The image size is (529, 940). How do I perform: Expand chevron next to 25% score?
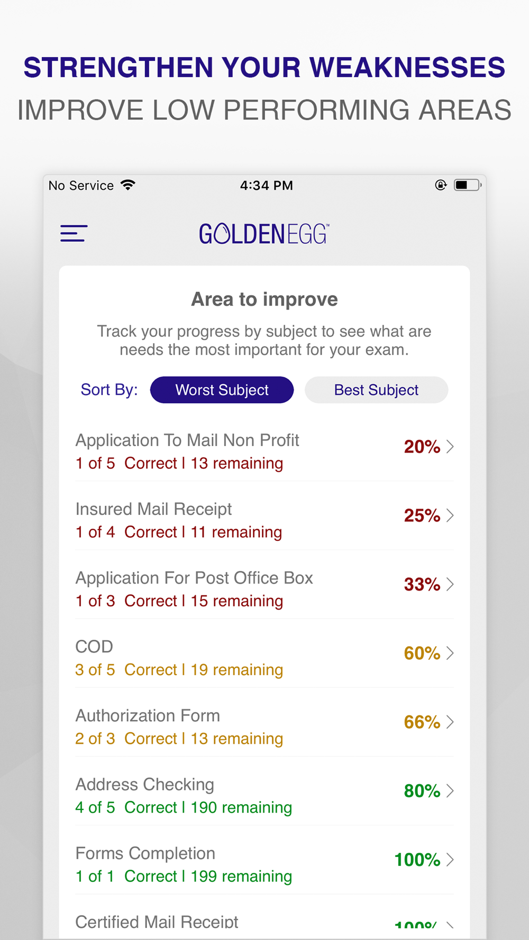click(450, 515)
